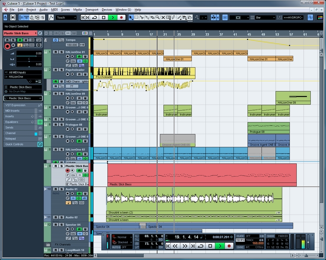Go to previous marker in toolbar
The width and height of the screenshot is (326, 260).
83,18
